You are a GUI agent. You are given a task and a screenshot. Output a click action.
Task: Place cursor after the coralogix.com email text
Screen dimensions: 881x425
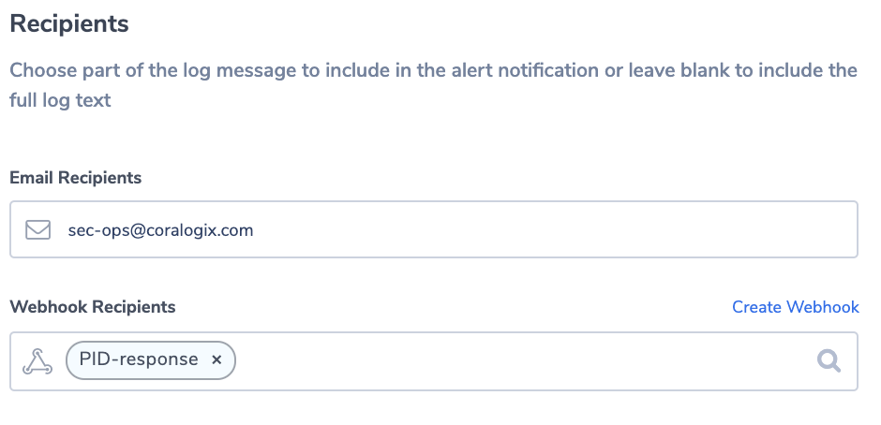pyautogui.click(x=255, y=230)
